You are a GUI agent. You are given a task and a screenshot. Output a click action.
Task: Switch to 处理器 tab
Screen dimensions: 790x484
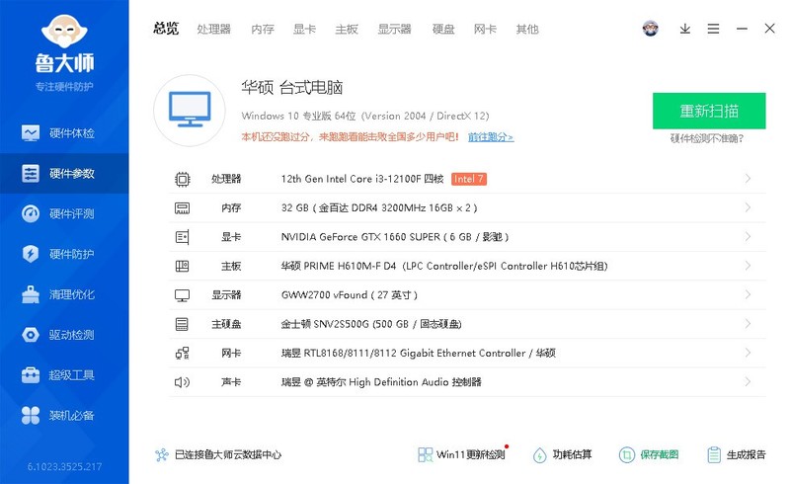(x=213, y=30)
